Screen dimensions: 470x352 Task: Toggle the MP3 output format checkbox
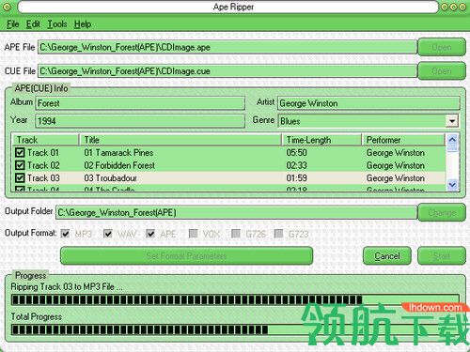(x=66, y=234)
